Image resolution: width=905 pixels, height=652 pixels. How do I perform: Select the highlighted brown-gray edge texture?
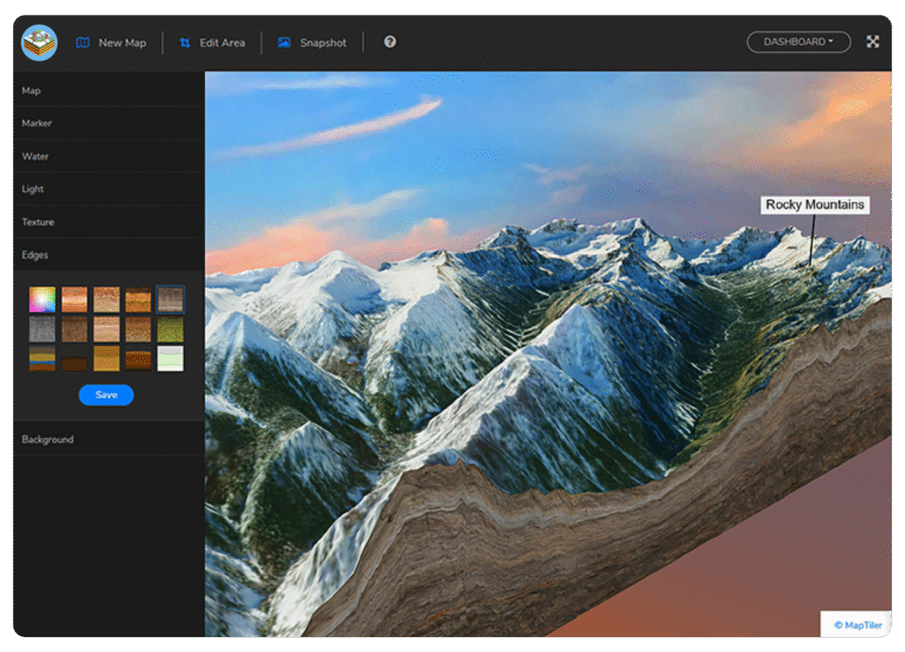171,299
